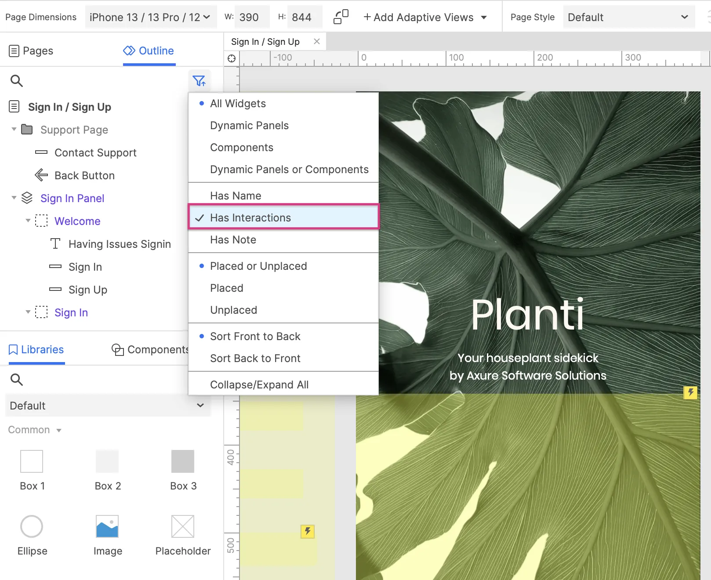This screenshot has width=711, height=580.
Task: Open the iPhone 13 page dimensions dropdown
Action: coord(150,17)
